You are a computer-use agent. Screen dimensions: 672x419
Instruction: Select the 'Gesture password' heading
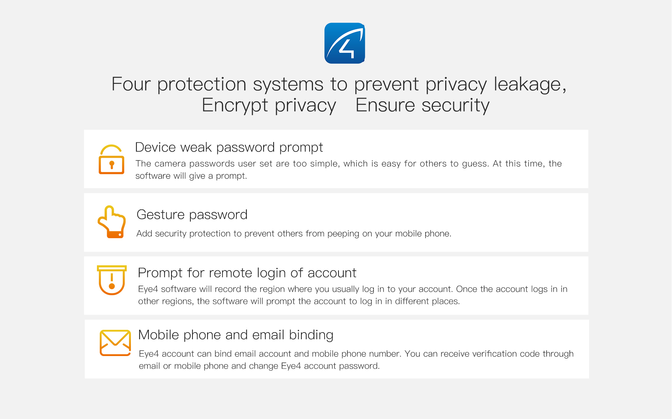click(x=192, y=214)
